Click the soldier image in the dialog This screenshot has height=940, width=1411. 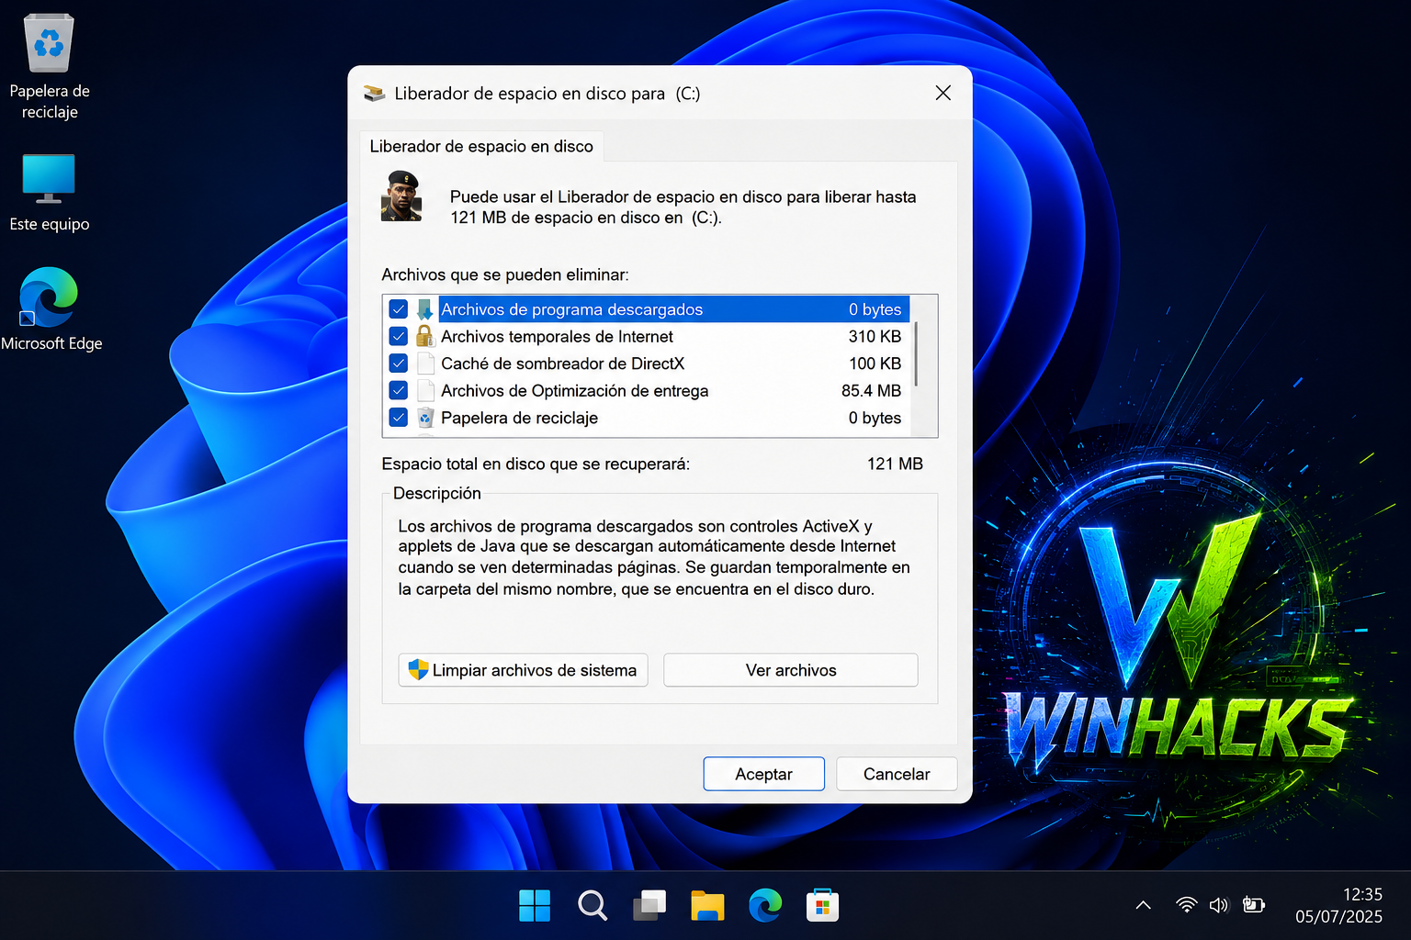(x=401, y=196)
